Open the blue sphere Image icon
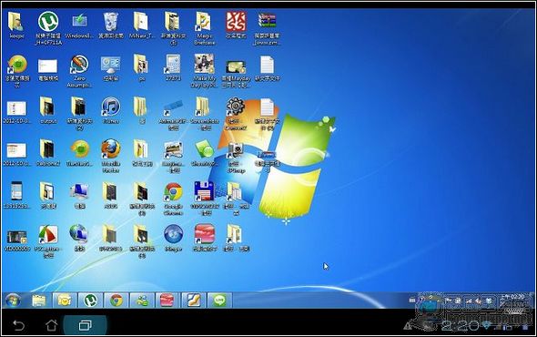 [x=173, y=234]
